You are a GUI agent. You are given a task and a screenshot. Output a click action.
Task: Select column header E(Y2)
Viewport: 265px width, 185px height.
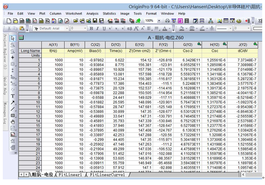pyautogui.click(x=140, y=45)
